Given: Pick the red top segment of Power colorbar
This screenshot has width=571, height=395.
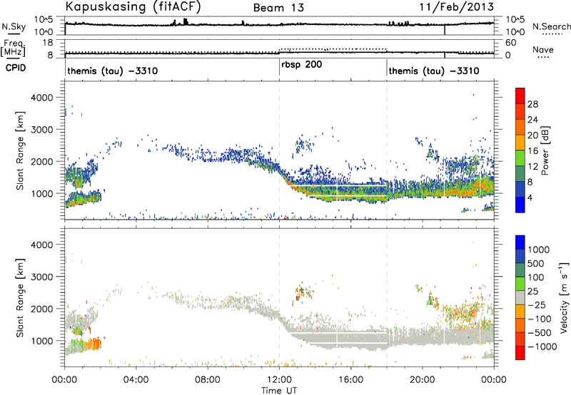Looking at the screenshot, I should 520,96.
